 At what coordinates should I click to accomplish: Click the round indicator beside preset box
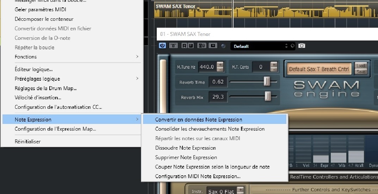click(x=223, y=46)
